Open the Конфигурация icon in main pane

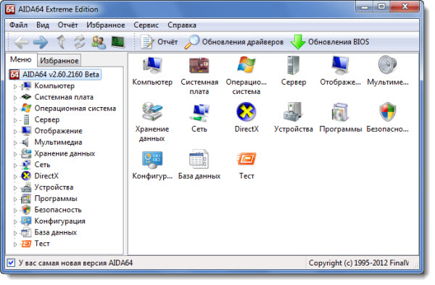[x=152, y=160]
